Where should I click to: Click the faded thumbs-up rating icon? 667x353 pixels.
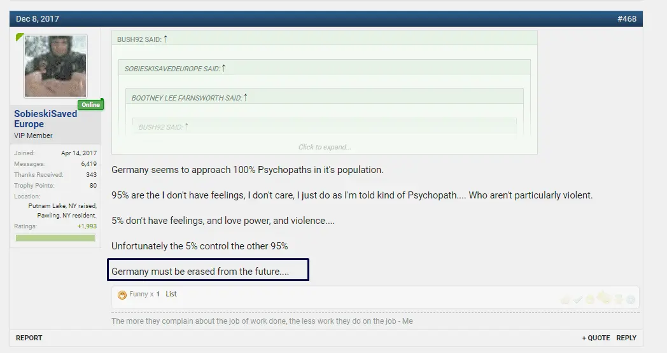click(x=565, y=300)
